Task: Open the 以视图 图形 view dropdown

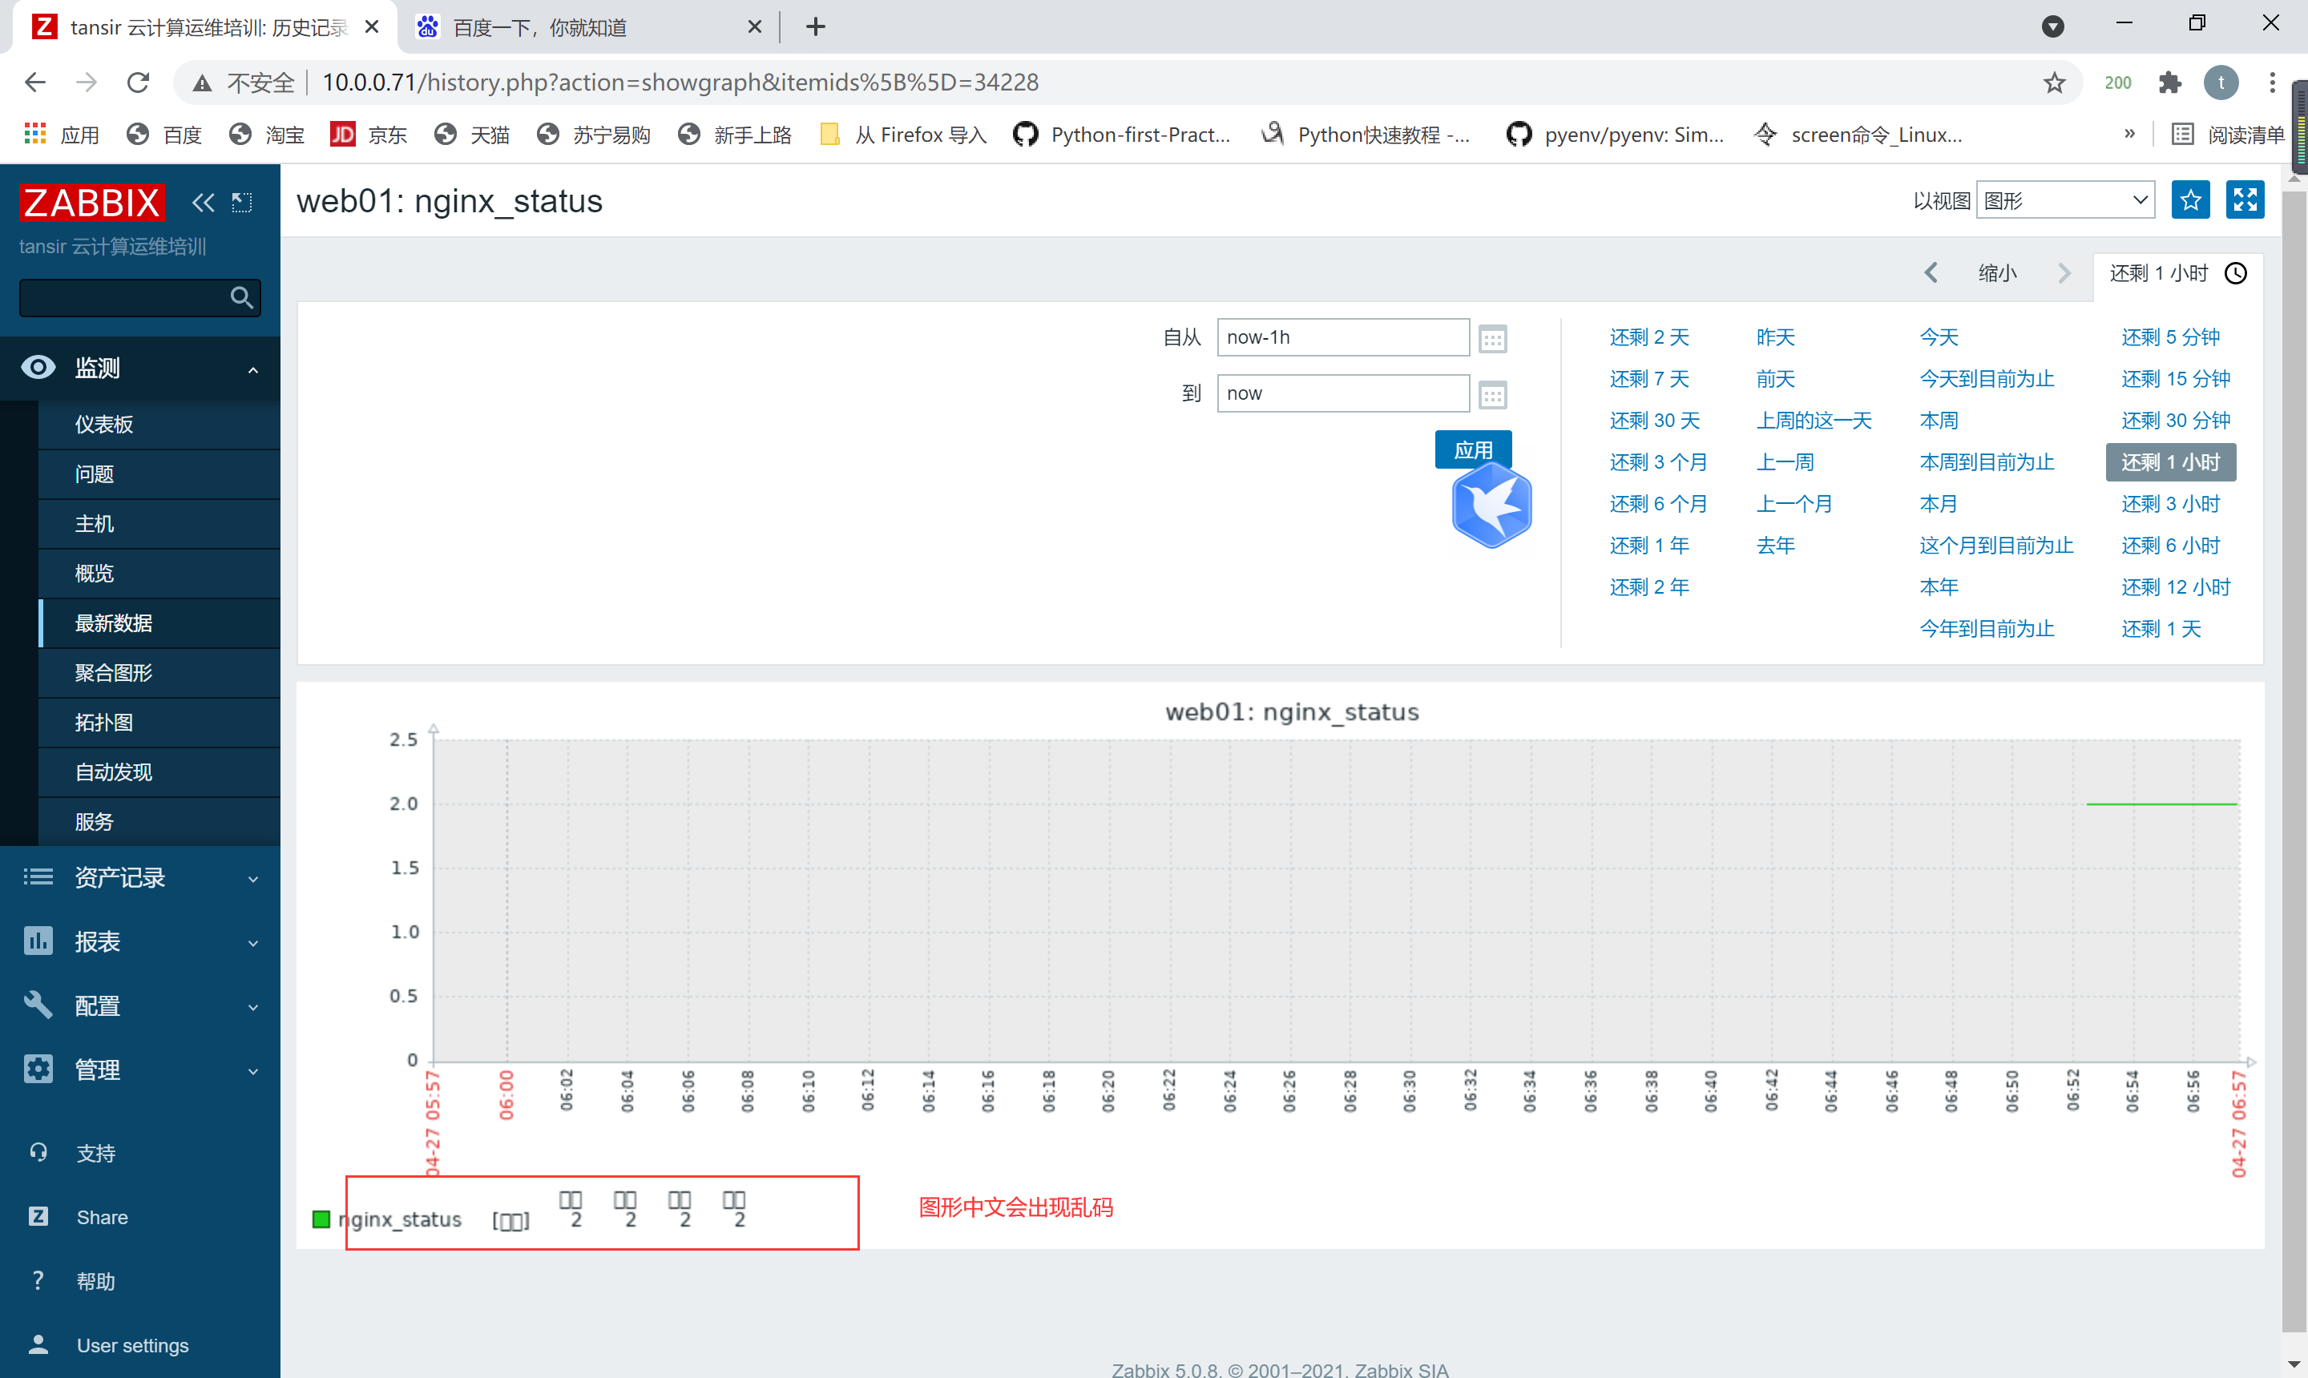Action: point(2066,199)
